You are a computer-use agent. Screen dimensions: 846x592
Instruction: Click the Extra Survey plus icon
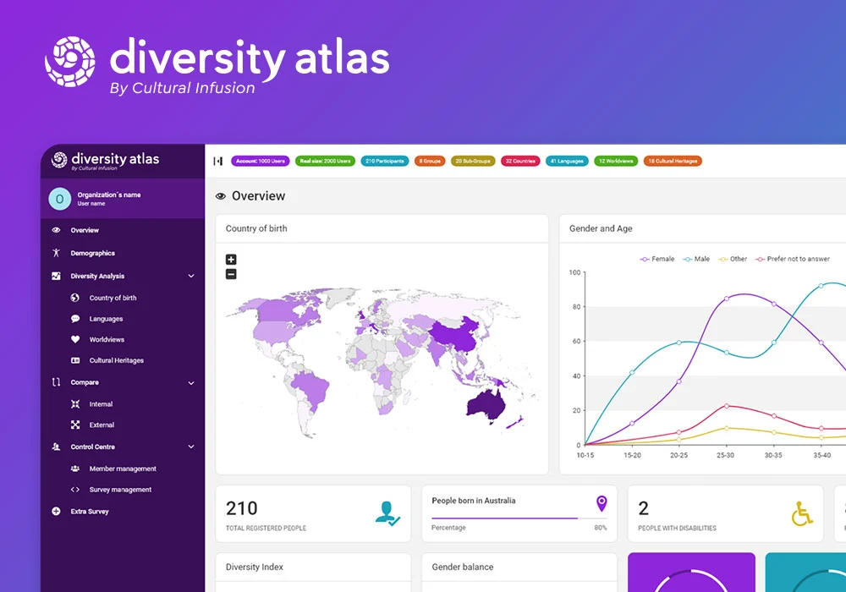56,511
